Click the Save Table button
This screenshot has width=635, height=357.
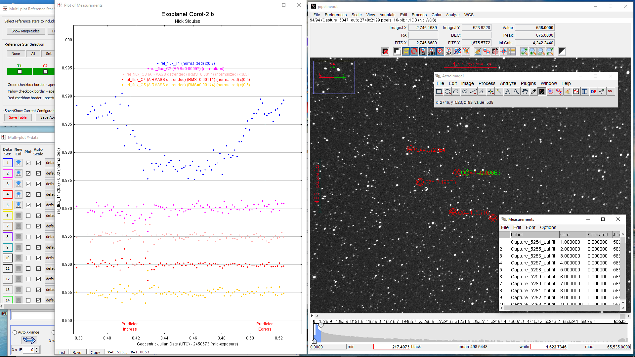click(x=18, y=117)
